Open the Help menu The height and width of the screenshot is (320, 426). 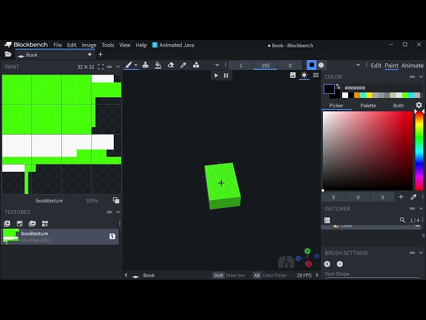pos(141,45)
